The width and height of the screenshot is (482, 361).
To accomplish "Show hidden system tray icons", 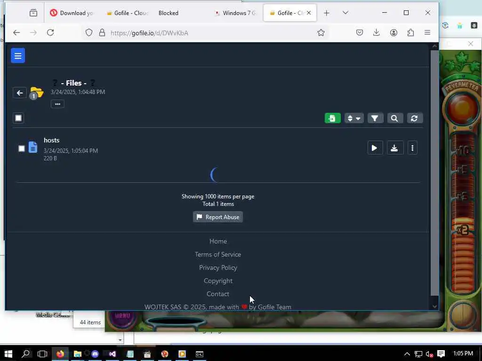I will pos(407,354).
